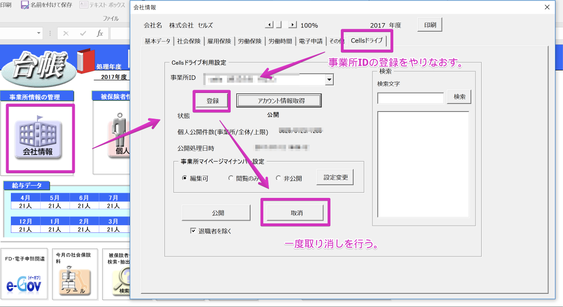The height and width of the screenshot is (307, 563).
Task: Click the formula bar confirm checkmark icon
Action: 83,34
